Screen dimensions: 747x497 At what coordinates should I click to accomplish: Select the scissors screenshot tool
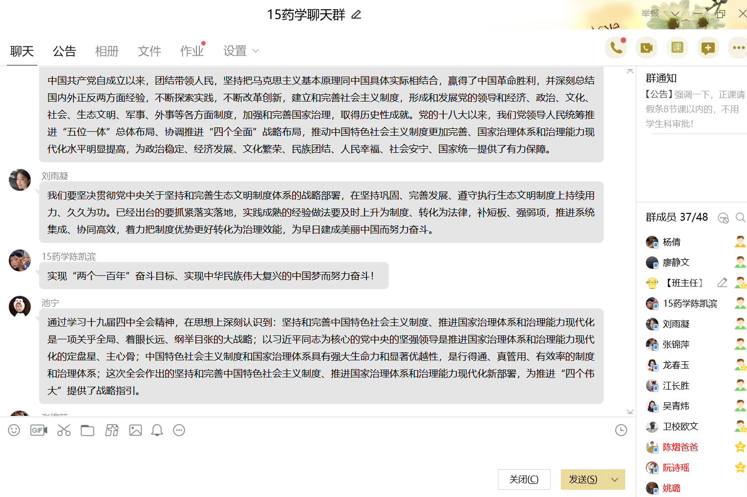[64, 430]
